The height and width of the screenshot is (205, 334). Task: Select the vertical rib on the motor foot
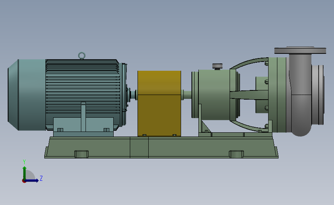click(x=83, y=117)
